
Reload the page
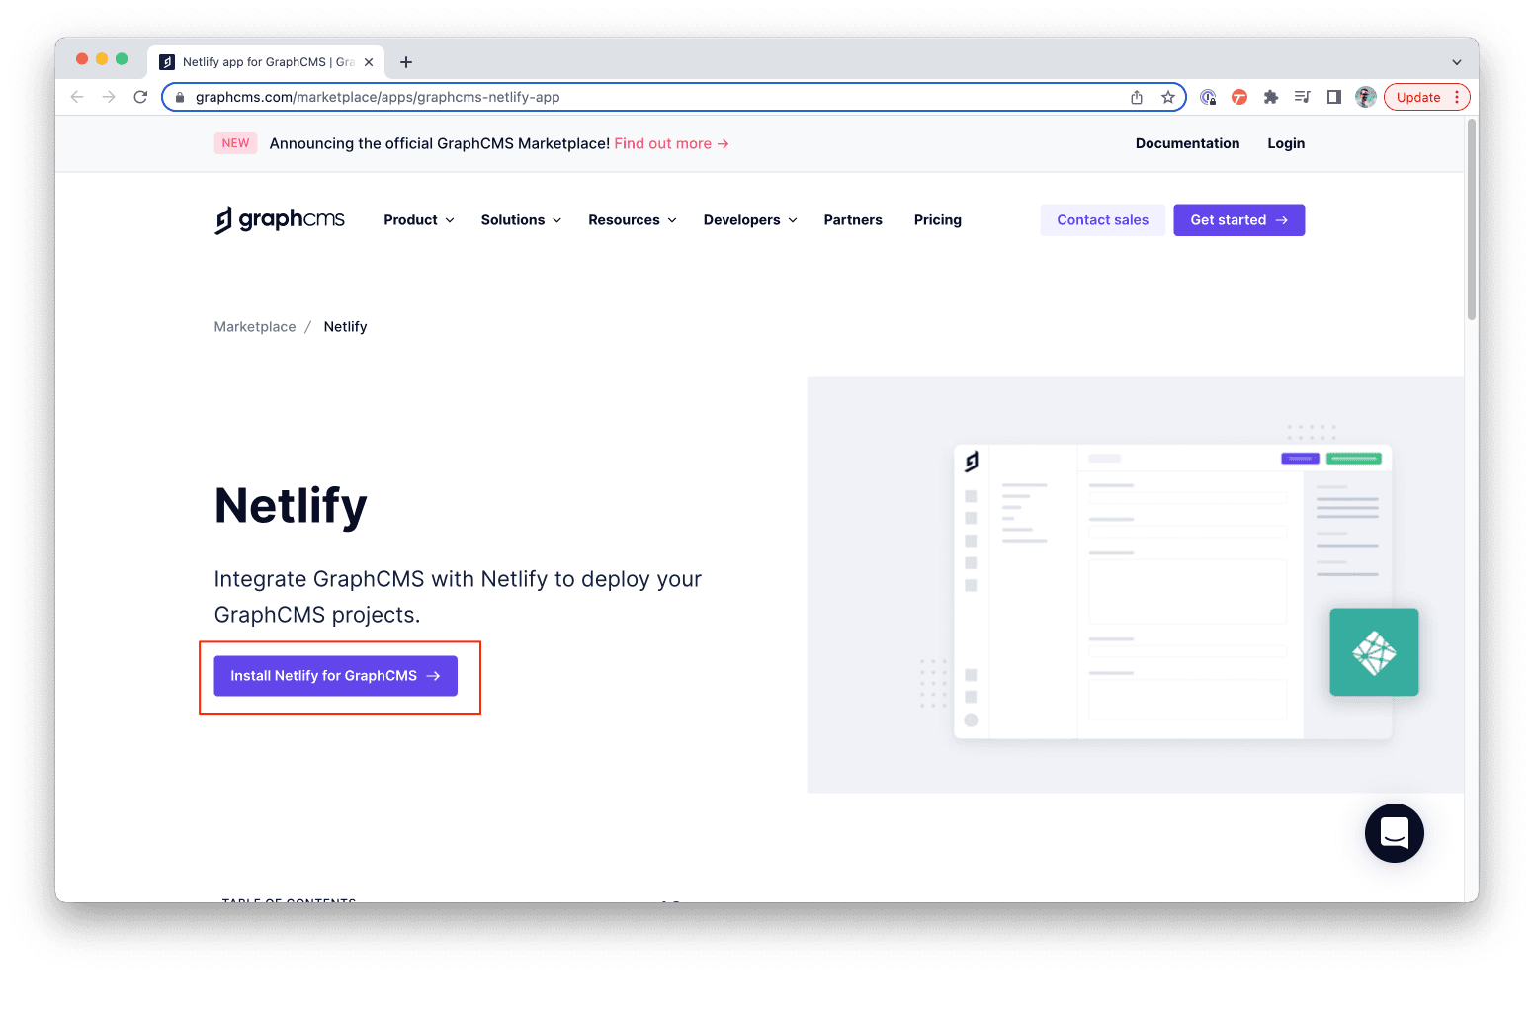click(140, 97)
